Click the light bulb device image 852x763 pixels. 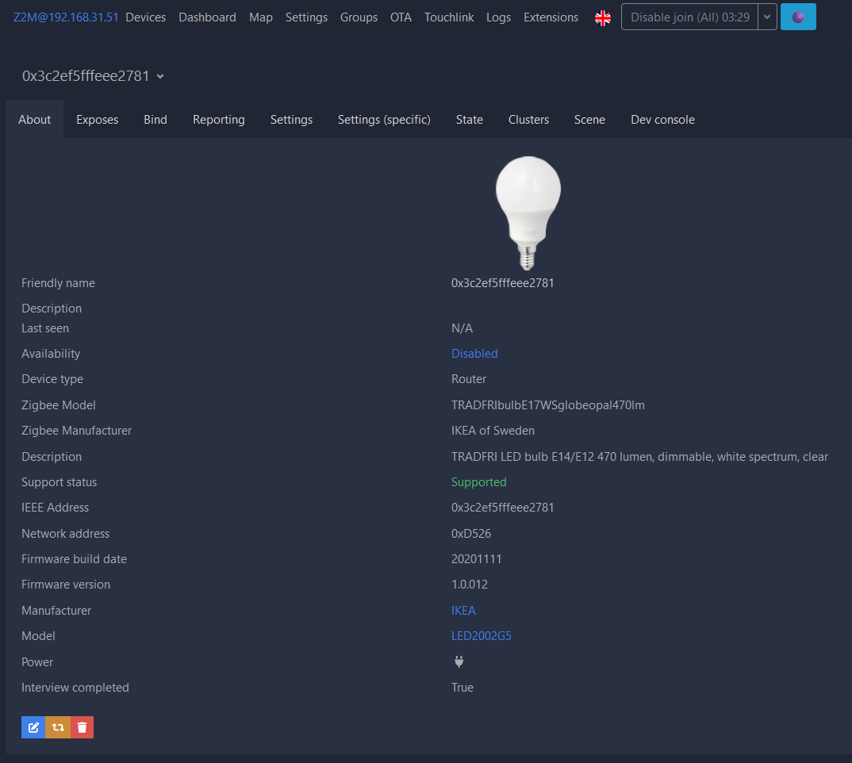tap(528, 213)
